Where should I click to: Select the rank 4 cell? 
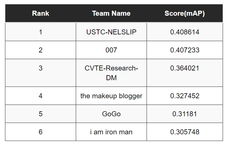coord(40,96)
